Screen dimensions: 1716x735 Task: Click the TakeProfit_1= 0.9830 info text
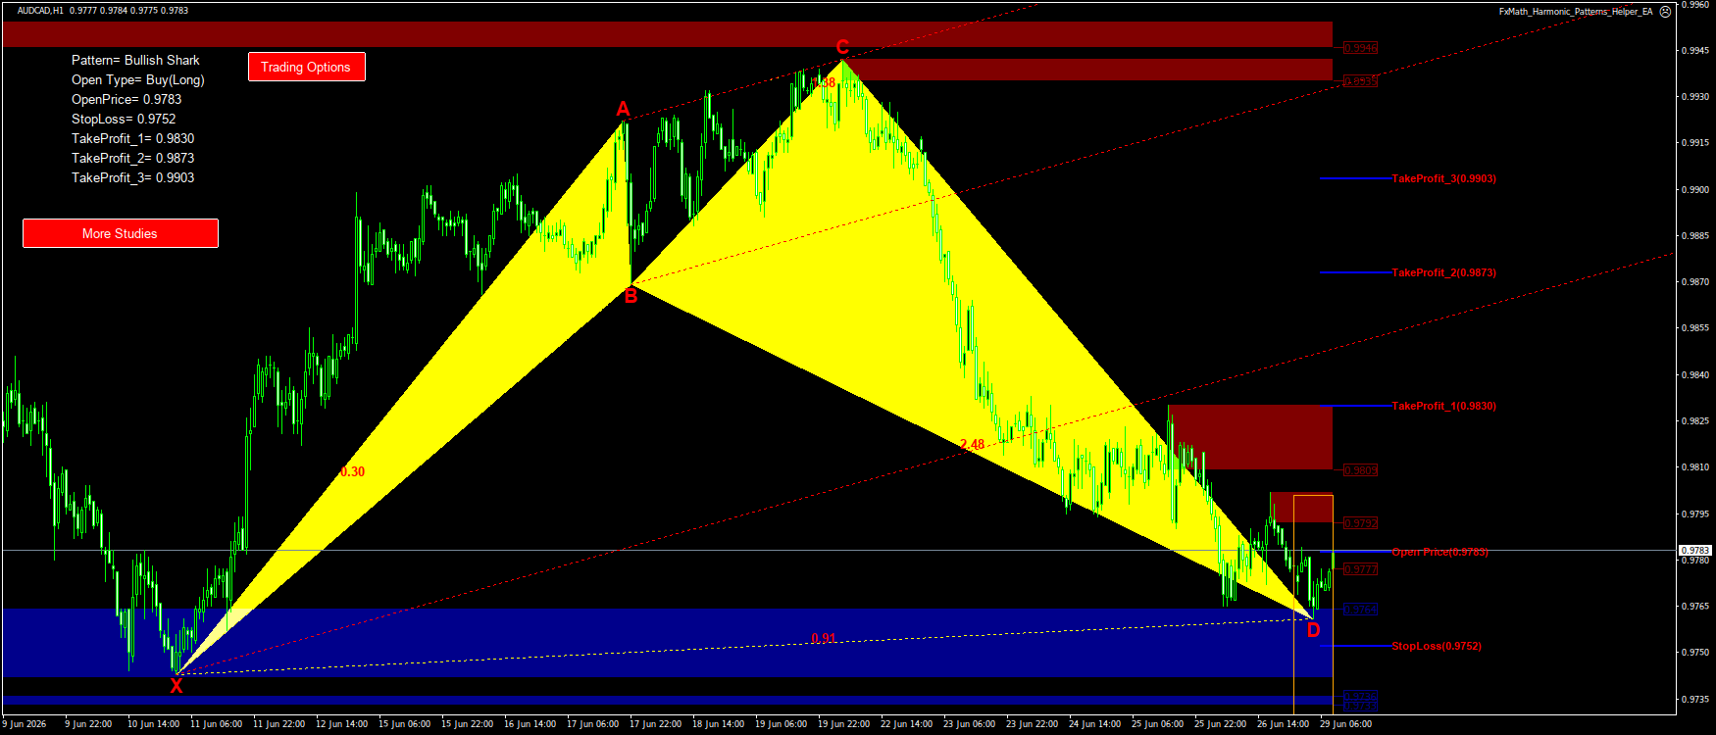132,138
